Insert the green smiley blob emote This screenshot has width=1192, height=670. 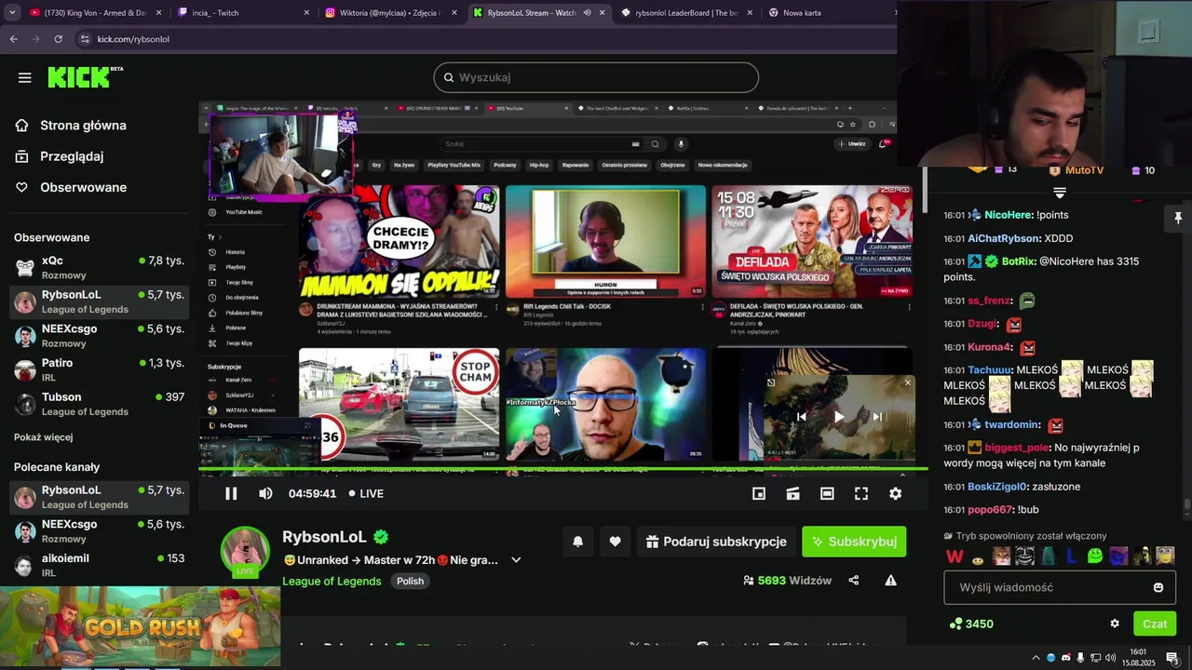(x=1095, y=556)
